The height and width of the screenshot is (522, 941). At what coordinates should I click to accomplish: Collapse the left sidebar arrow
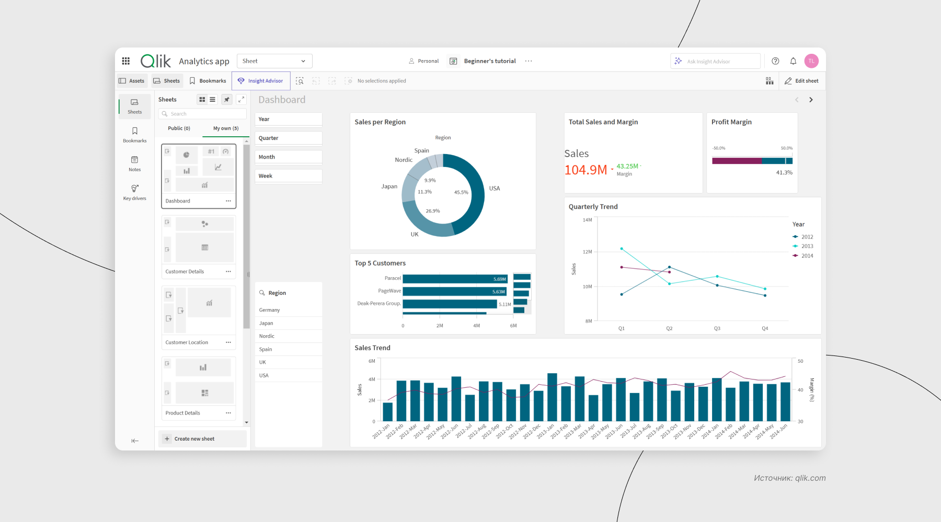tap(135, 441)
